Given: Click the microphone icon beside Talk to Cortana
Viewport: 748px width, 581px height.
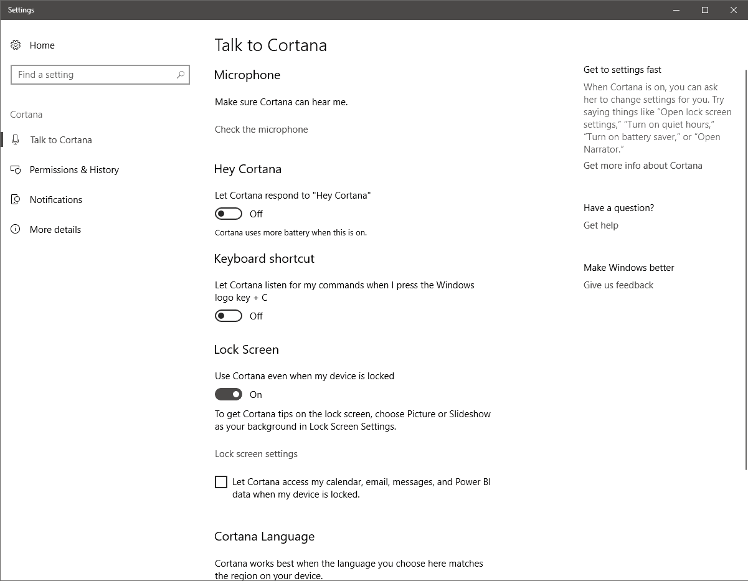Looking at the screenshot, I should (x=16, y=139).
